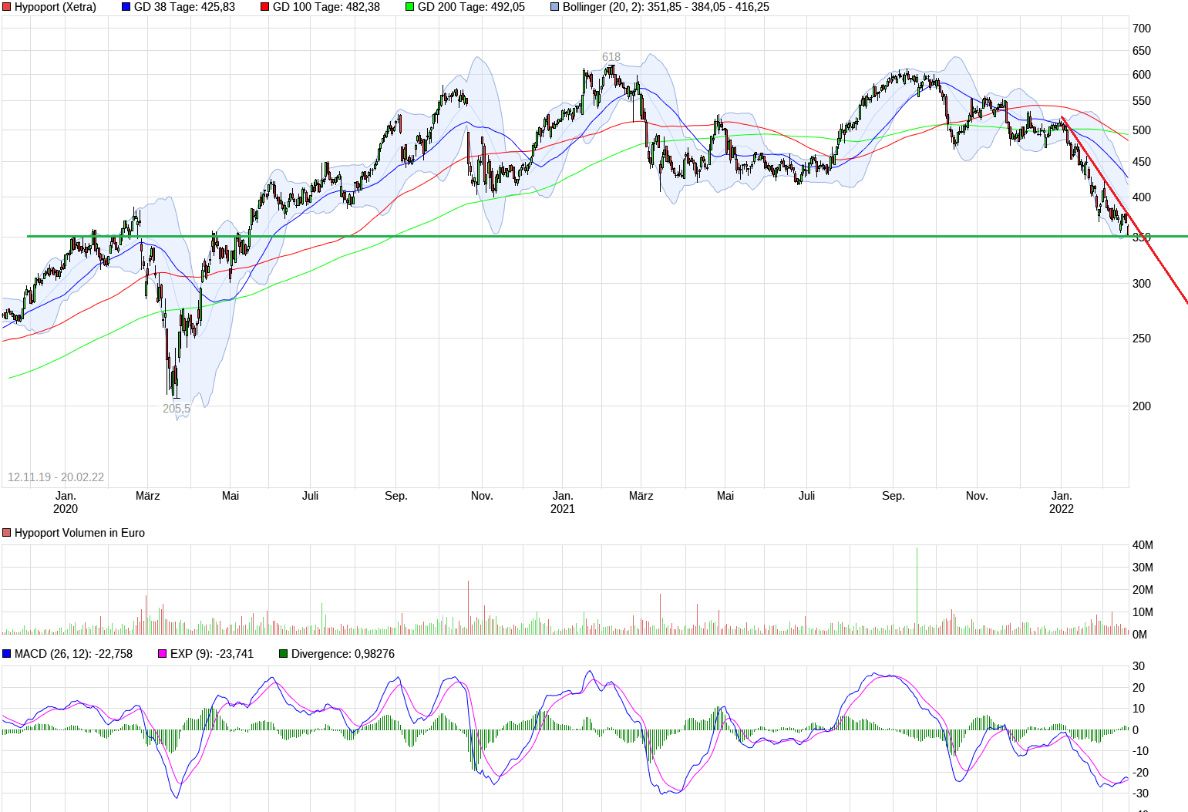Select the 650 price axis value
This screenshot has width=1188, height=812.
(x=1142, y=51)
